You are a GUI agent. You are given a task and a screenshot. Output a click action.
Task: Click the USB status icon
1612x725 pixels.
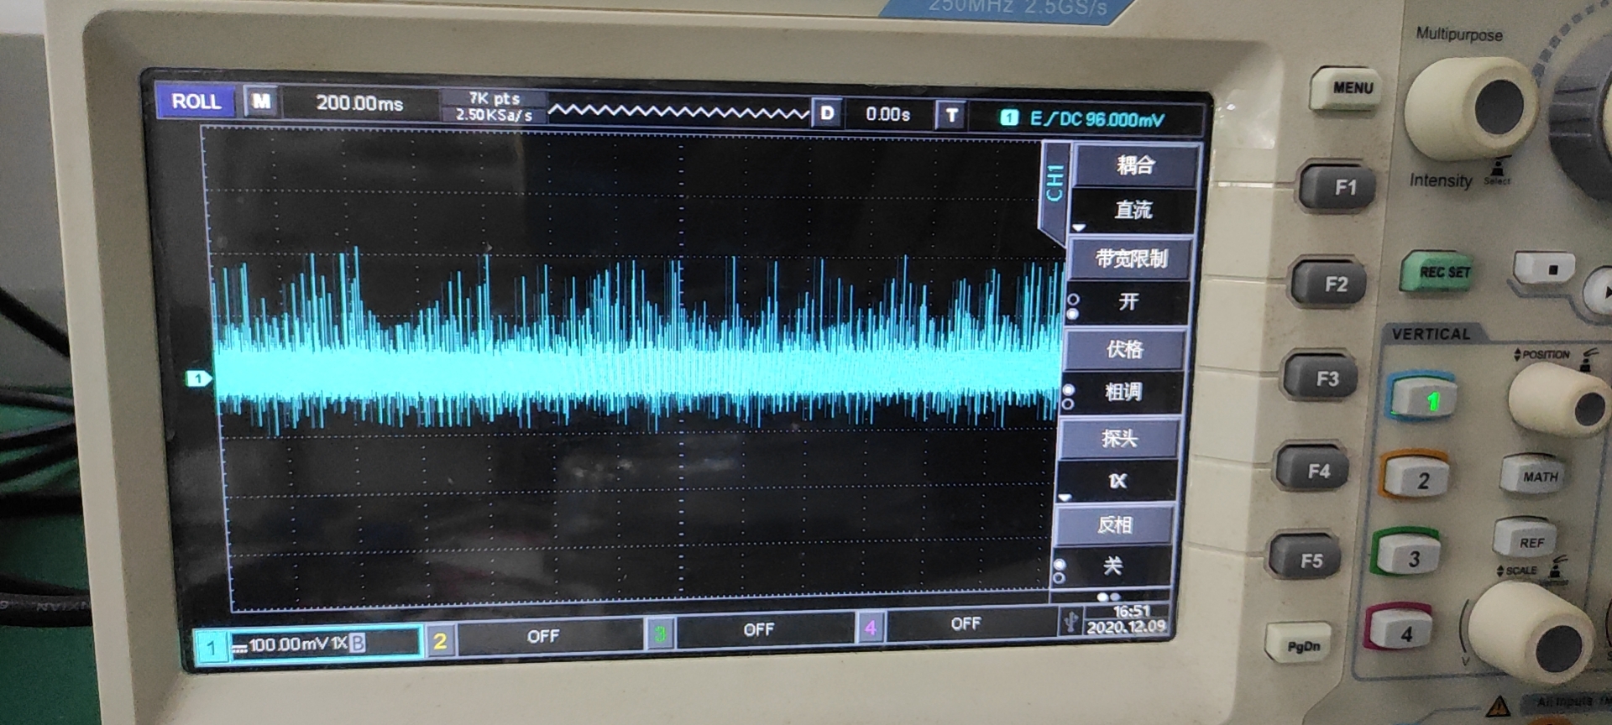[x=1070, y=621]
